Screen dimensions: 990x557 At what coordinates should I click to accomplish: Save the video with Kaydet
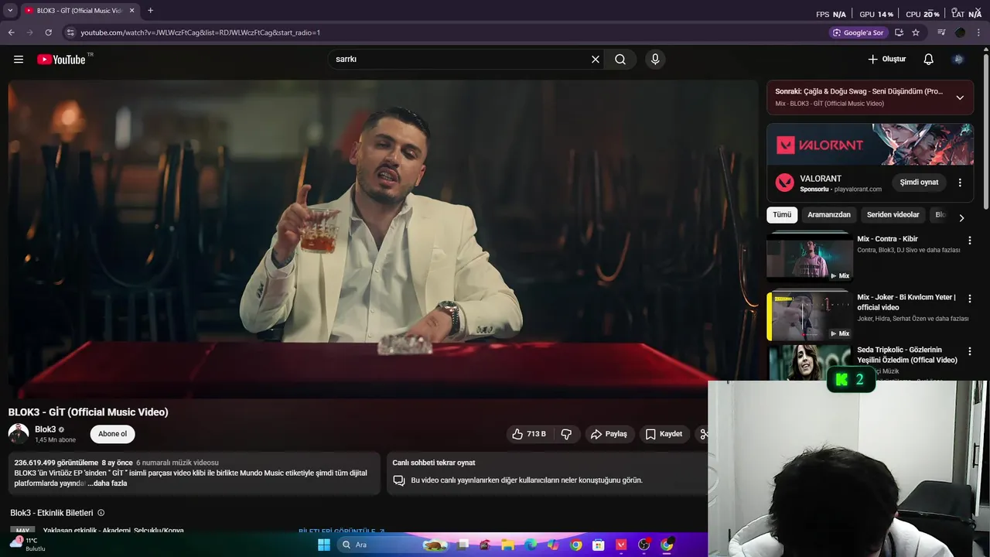point(664,434)
